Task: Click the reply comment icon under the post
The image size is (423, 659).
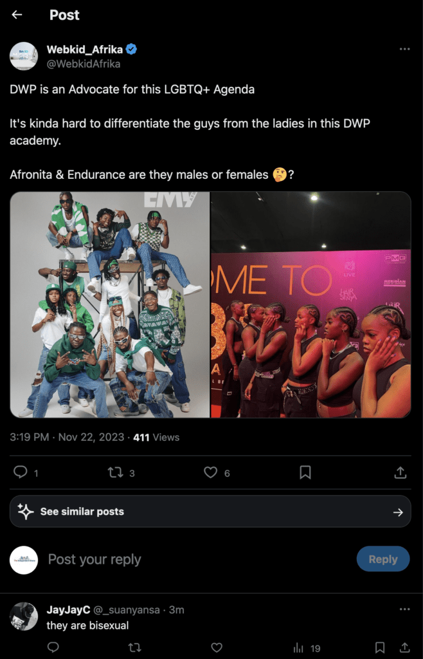Action: [21, 472]
